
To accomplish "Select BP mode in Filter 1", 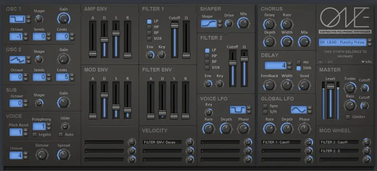I will [149, 33].
